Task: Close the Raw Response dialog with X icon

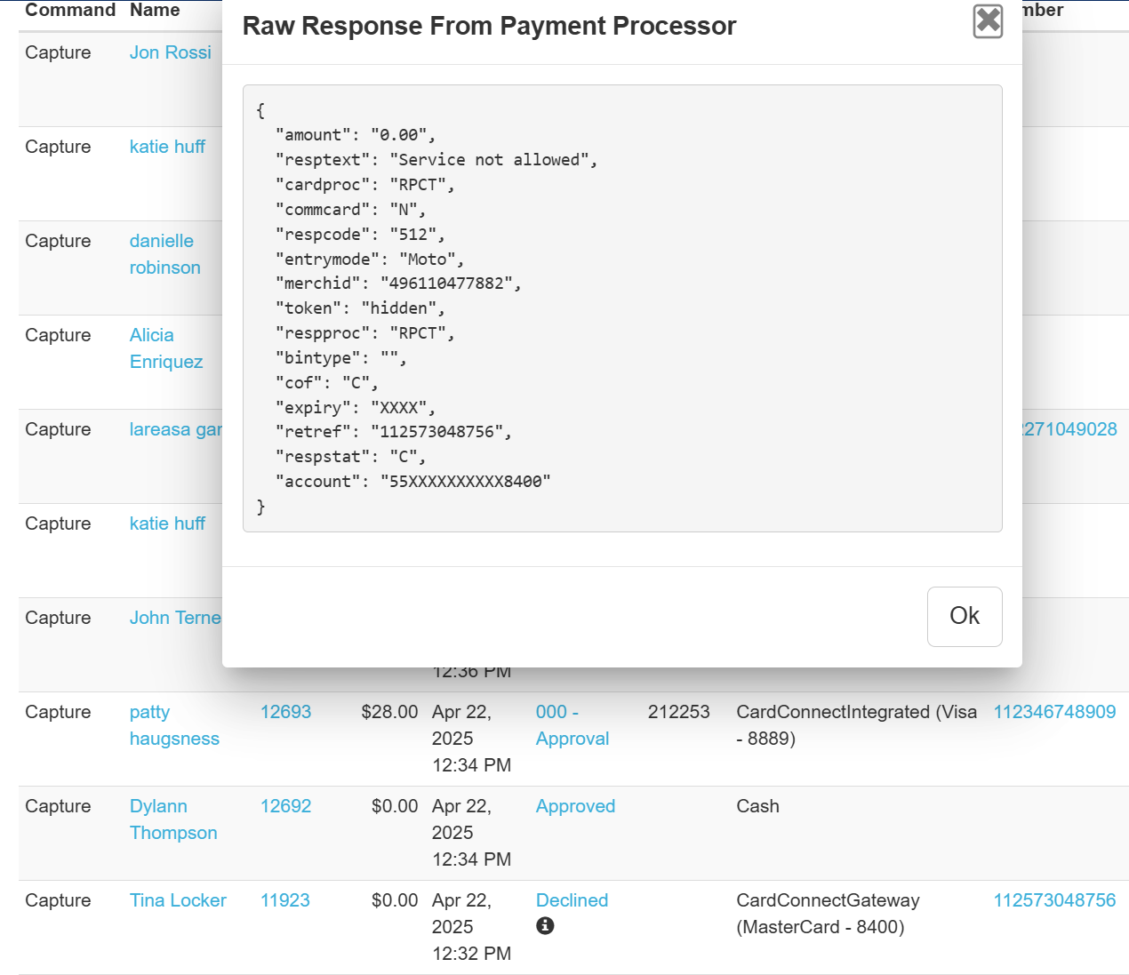Action: pyautogui.click(x=988, y=21)
